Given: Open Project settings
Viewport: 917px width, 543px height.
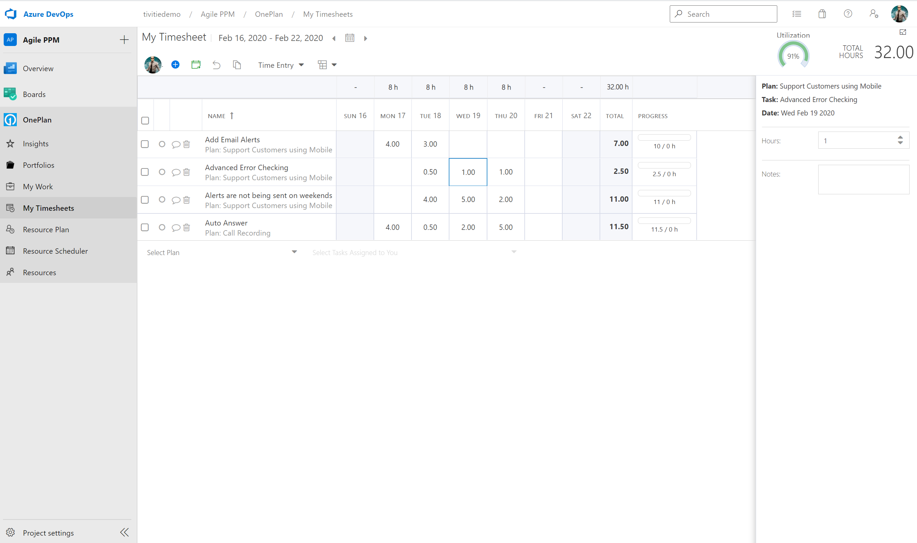Looking at the screenshot, I should click(x=48, y=533).
